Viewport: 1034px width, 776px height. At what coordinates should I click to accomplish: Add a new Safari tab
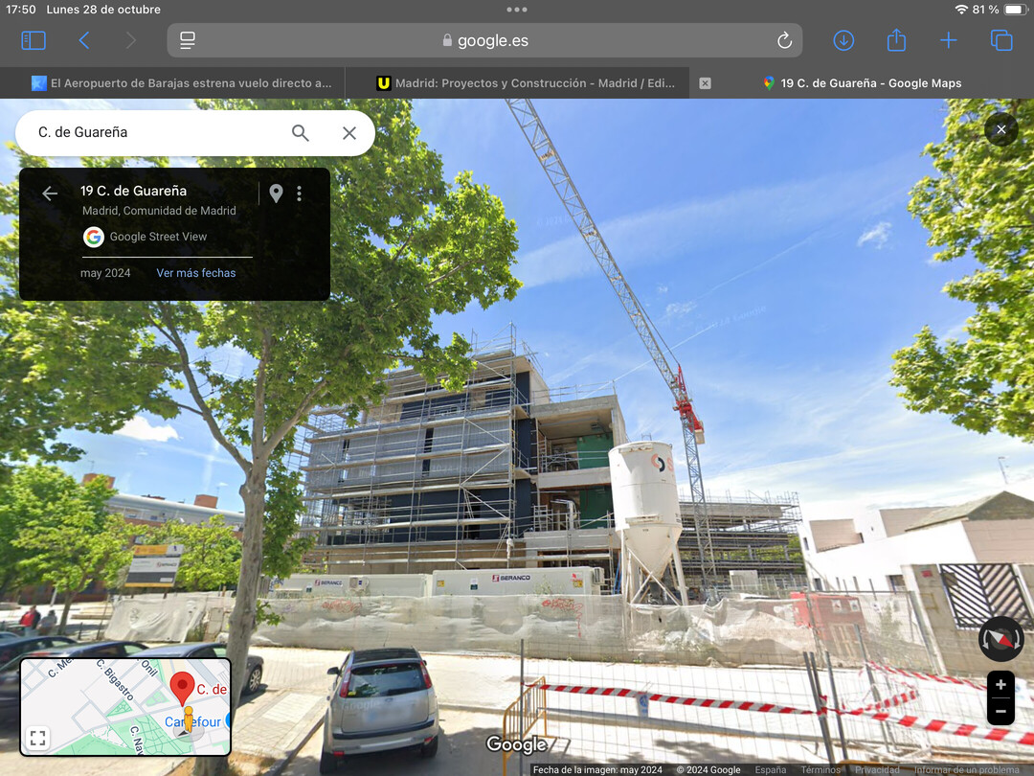(948, 40)
